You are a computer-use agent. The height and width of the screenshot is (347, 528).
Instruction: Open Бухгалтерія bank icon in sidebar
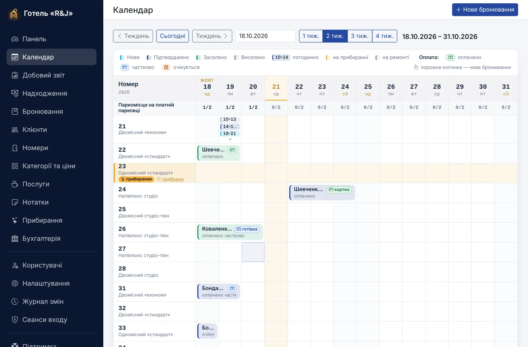point(15,238)
